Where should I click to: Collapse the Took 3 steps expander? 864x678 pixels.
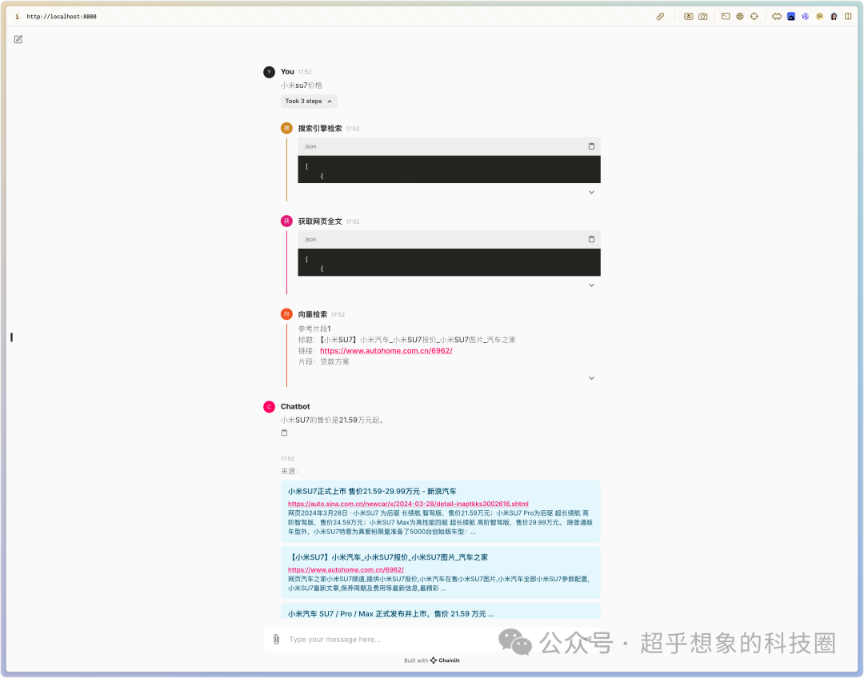coord(309,102)
